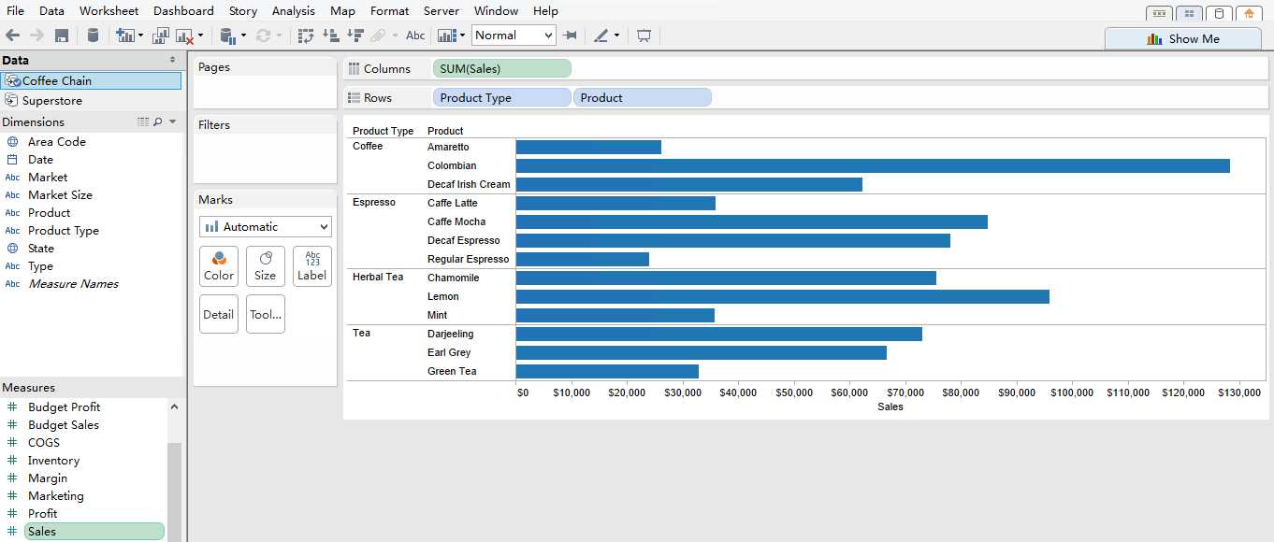Screen dimensions: 1274x542
Task: Click the Tooltip card on Marks
Action: tap(266, 314)
